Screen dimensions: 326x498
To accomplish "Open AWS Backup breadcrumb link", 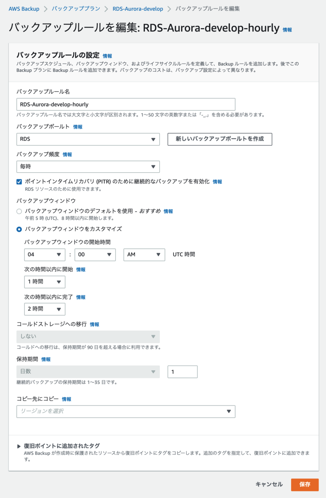I will click(x=24, y=9).
